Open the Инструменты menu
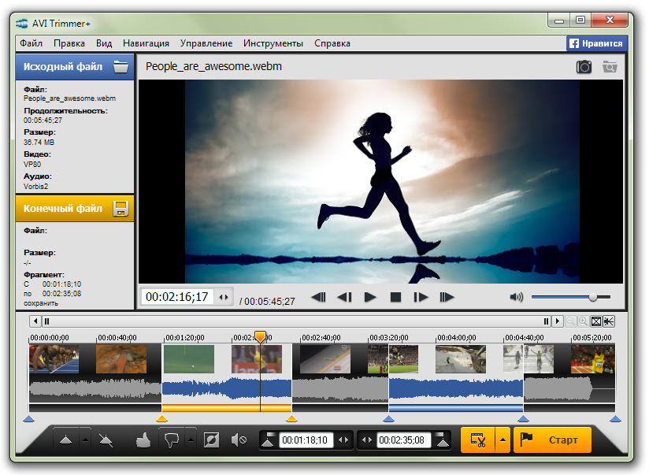649x475 pixels. point(273,43)
